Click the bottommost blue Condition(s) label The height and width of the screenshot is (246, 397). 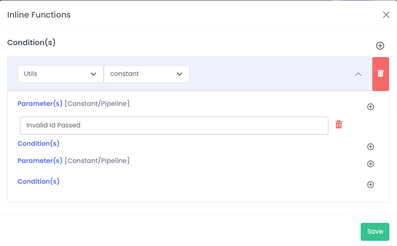38,181
